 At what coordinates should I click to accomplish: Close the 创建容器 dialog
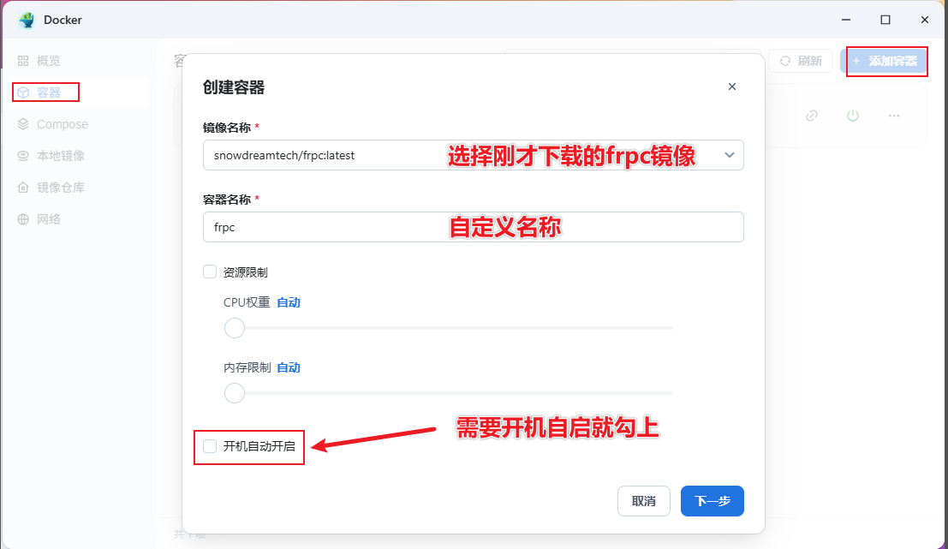click(x=732, y=87)
